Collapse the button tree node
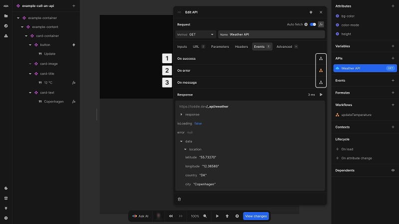Image resolution: width=399 pixels, height=224 pixels. click(30, 45)
